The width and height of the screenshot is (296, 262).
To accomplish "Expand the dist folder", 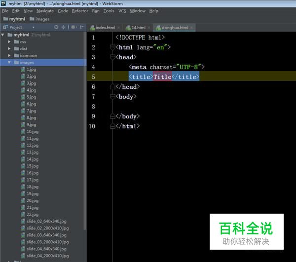I will click(9, 48).
